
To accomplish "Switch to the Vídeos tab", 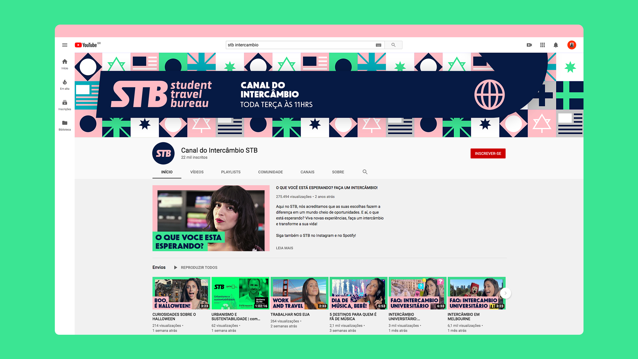I will tap(197, 172).
